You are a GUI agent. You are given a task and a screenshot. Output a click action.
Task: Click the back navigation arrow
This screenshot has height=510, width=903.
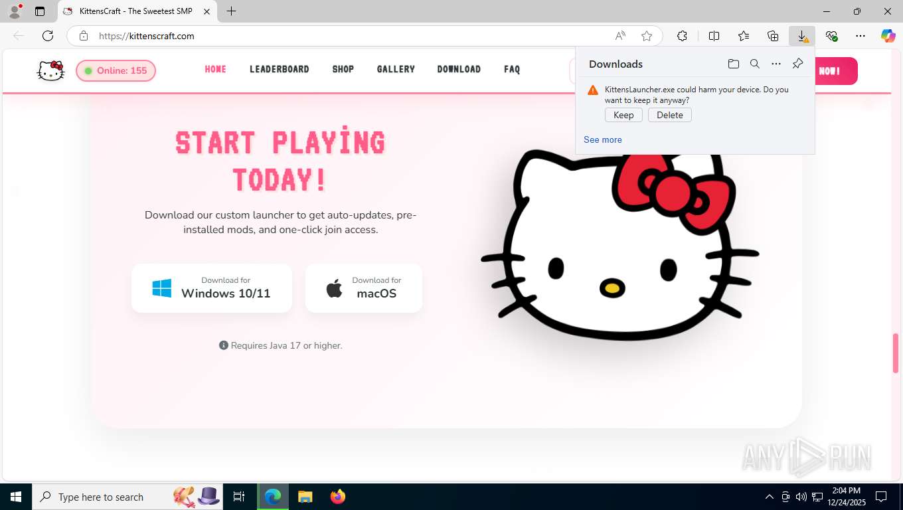[x=19, y=36]
